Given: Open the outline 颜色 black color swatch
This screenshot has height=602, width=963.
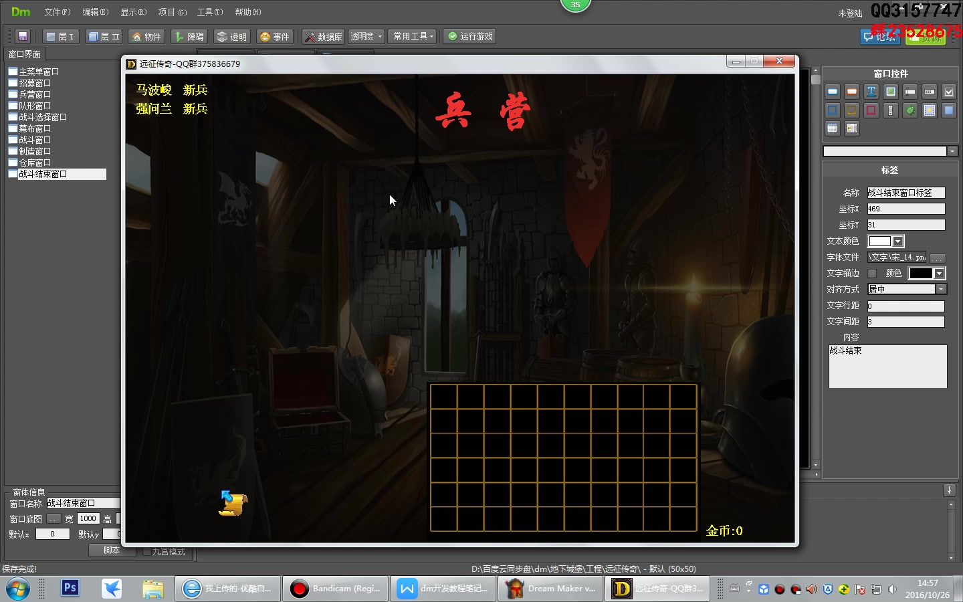Looking at the screenshot, I should click(x=926, y=274).
